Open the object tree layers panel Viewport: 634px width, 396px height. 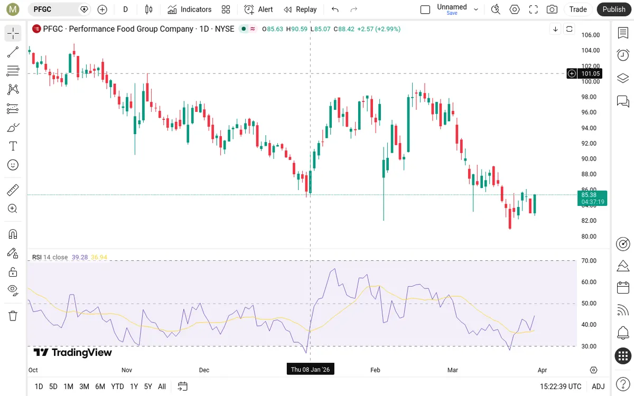pos(623,78)
